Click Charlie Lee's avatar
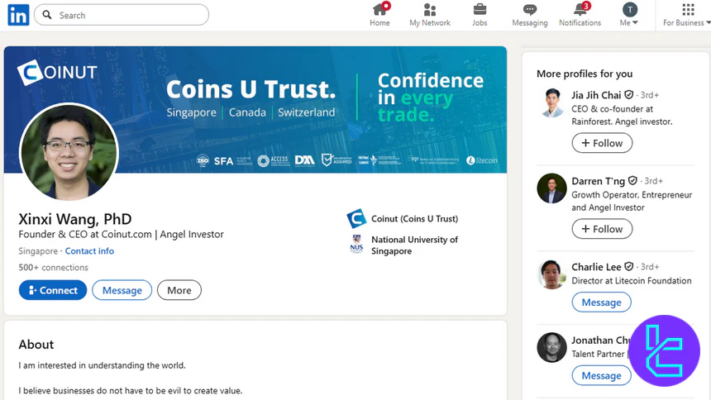 tap(551, 274)
